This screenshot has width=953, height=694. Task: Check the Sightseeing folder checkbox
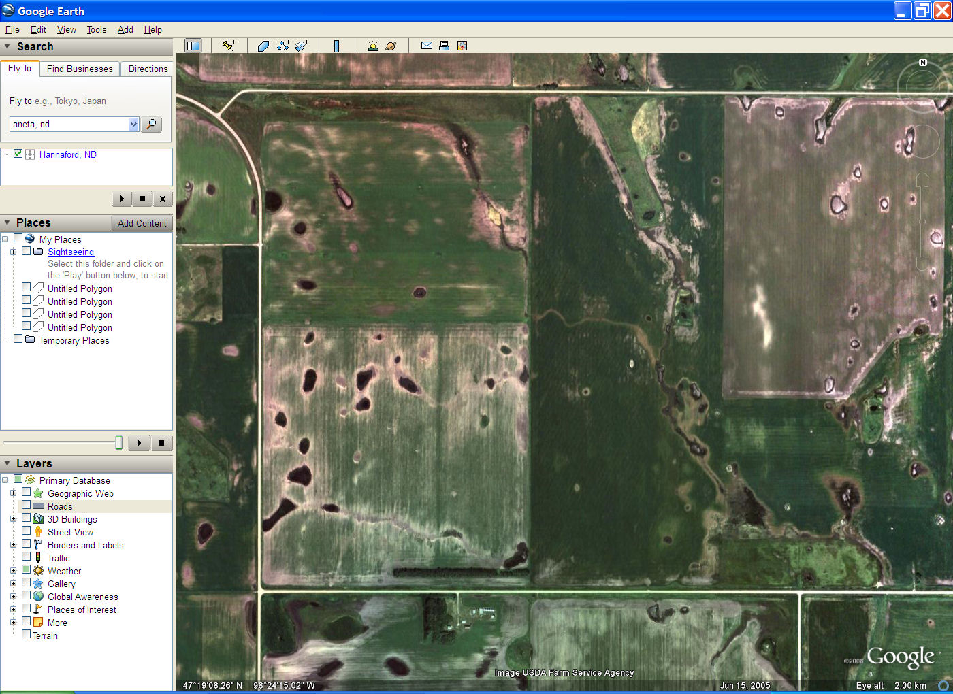click(26, 251)
